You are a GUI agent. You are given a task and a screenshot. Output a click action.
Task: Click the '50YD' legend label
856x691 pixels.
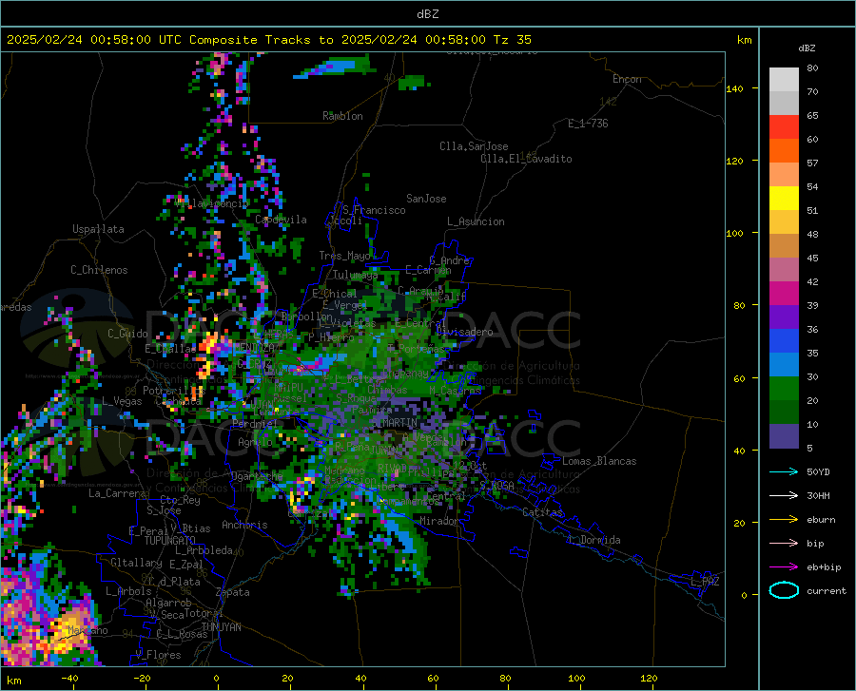(818, 471)
